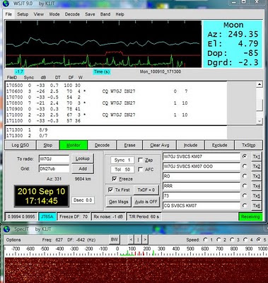Click the center marker button in SpecJT
Image resolution: width=268 pixels, height=283 pixels.
(138, 240)
